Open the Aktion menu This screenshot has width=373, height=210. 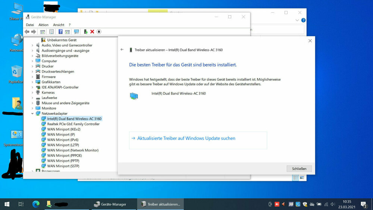pos(43,25)
